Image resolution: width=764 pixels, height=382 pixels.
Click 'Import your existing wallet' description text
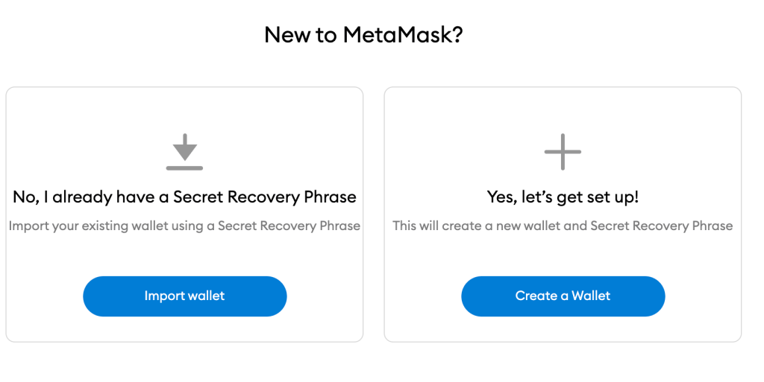(x=184, y=226)
